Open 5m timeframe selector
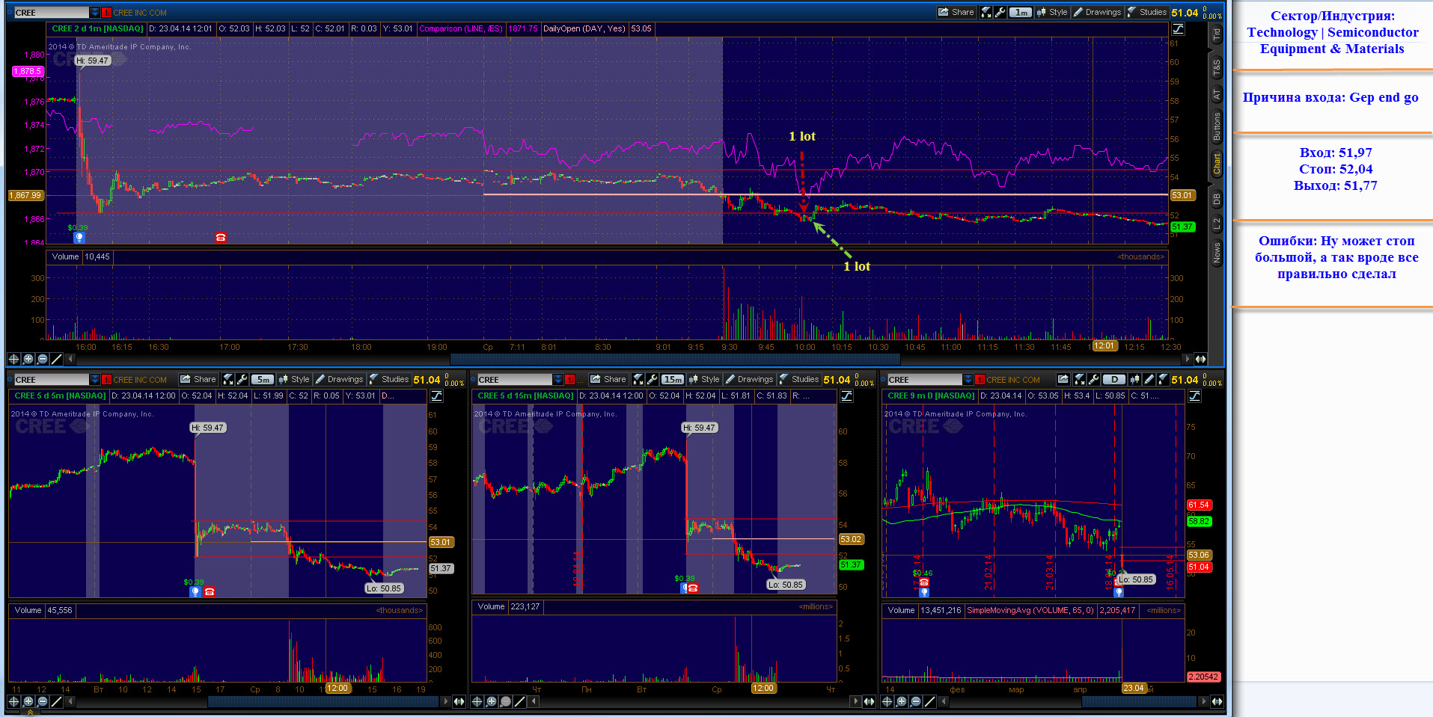Viewport: 1433px width, 717px height. tap(263, 379)
